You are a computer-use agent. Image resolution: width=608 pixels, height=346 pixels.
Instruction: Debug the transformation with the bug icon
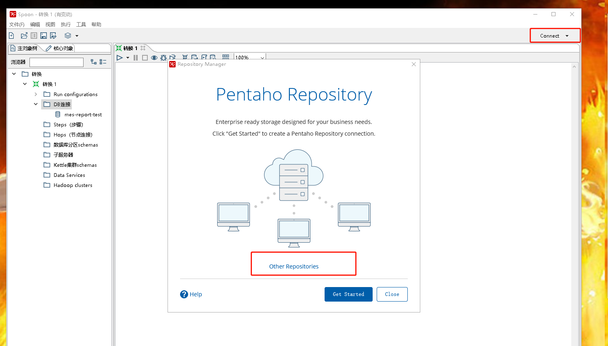click(164, 58)
